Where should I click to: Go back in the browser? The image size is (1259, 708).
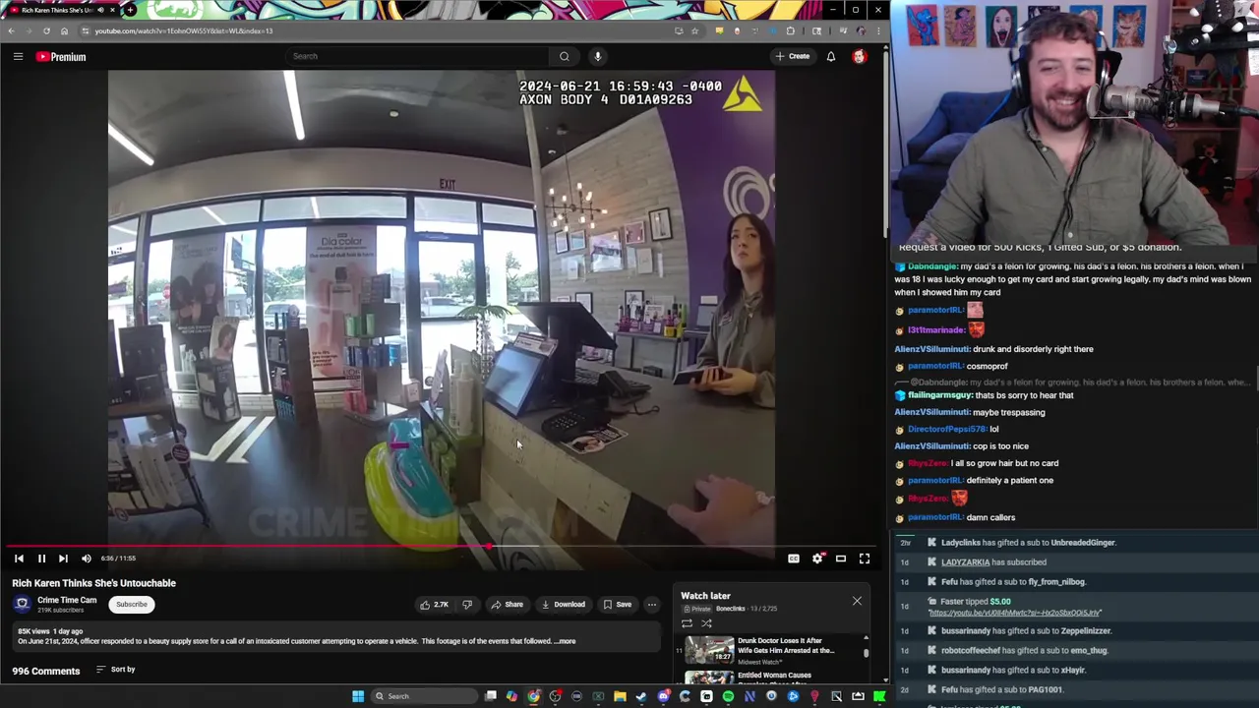(11, 30)
